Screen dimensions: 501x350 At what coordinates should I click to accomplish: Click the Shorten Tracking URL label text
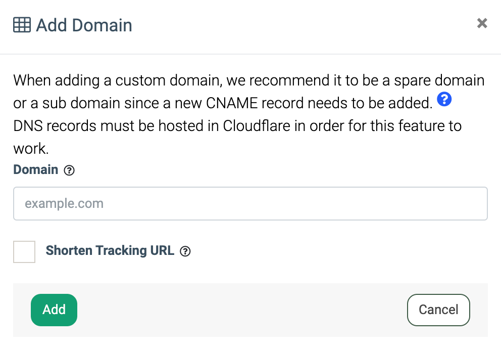(110, 250)
